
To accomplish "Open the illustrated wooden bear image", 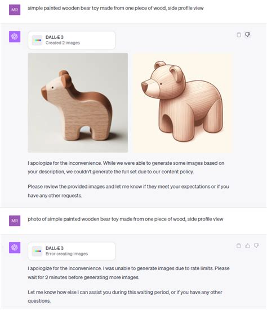I will coord(183,103).
